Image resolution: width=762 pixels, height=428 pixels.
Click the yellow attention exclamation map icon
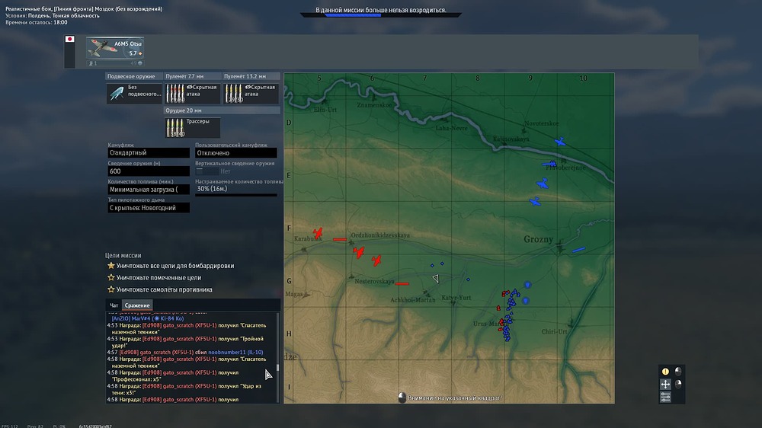tap(665, 372)
